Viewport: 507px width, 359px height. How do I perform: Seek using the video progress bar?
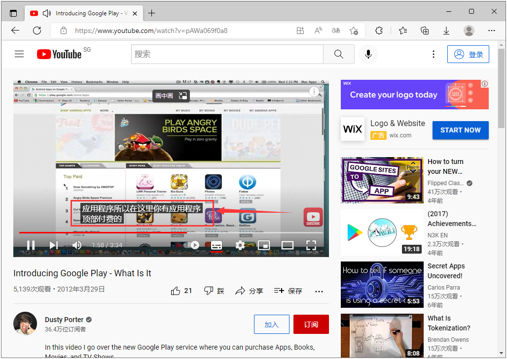171,232
